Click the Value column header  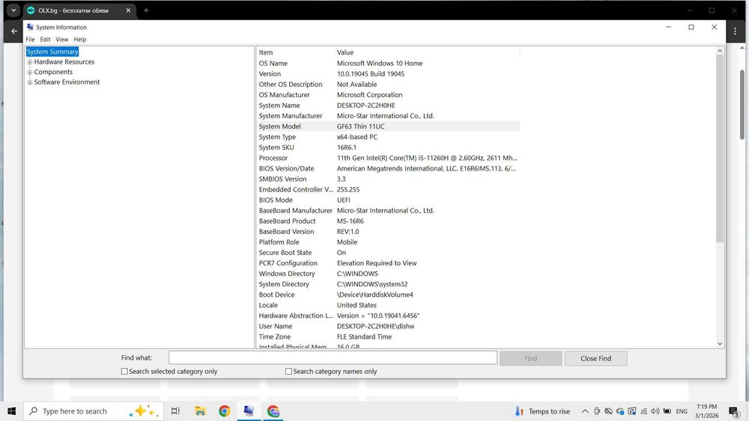coord(427,52)
